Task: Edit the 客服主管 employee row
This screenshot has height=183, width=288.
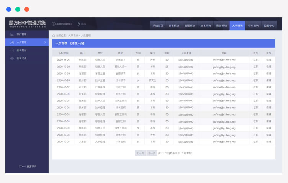Action: (268, 74)
